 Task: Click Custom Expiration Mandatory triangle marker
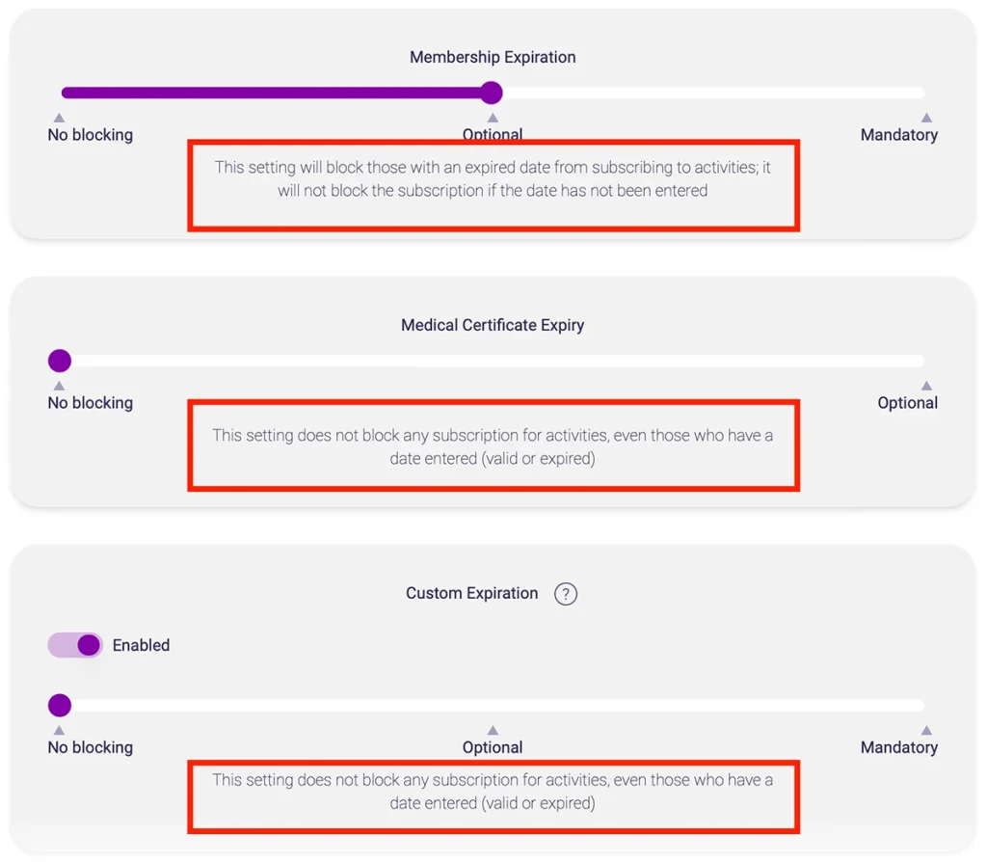click(x=925, y=730)
